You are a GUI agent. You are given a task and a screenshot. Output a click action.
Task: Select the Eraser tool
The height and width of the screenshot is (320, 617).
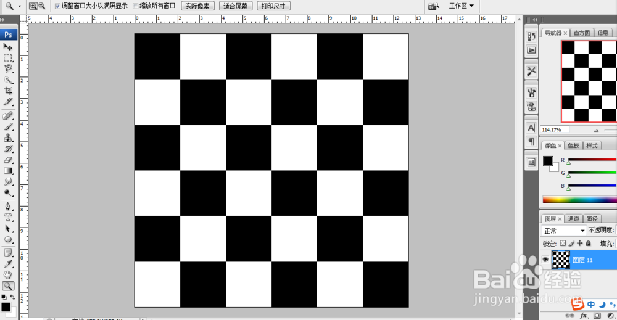click(x=8, y=160)
